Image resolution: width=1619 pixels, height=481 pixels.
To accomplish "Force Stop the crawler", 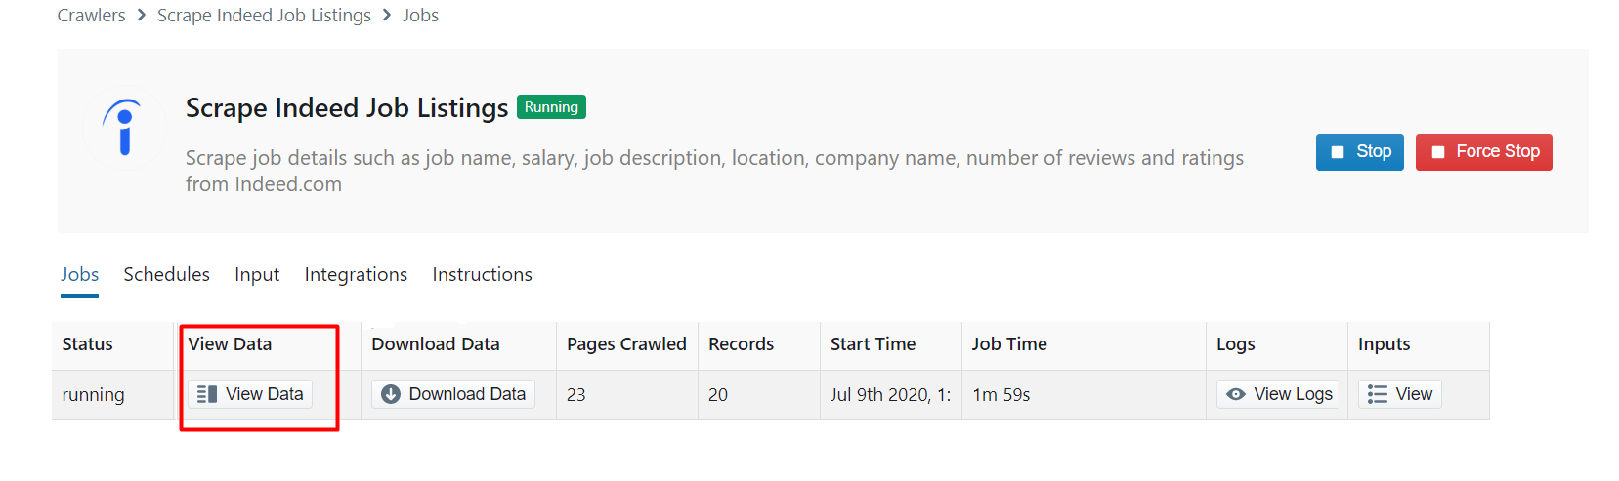I will click(x=1484, y=152).
